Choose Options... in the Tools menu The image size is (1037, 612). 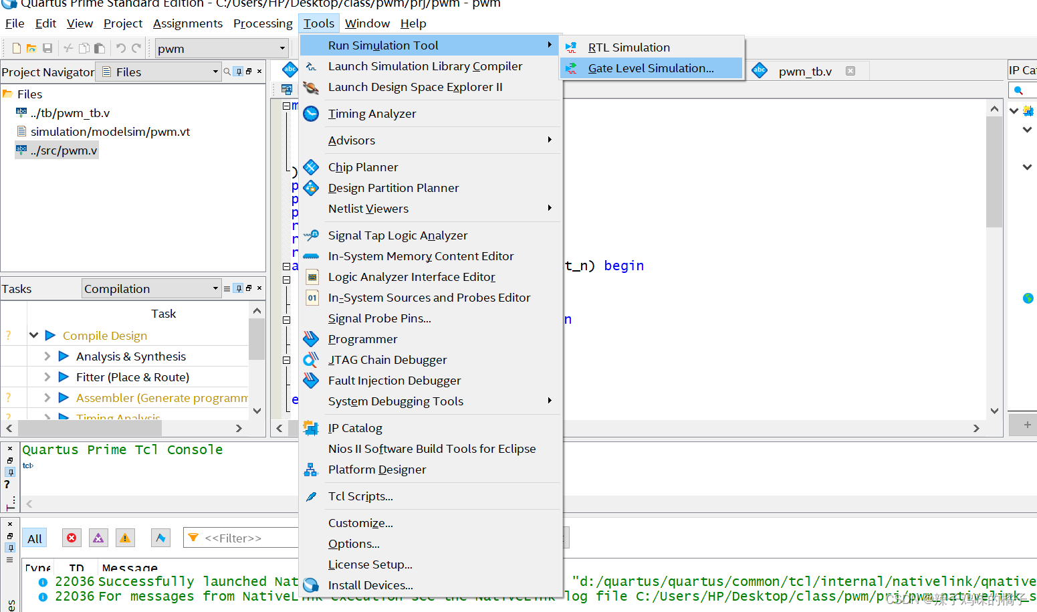pos(431,544)
